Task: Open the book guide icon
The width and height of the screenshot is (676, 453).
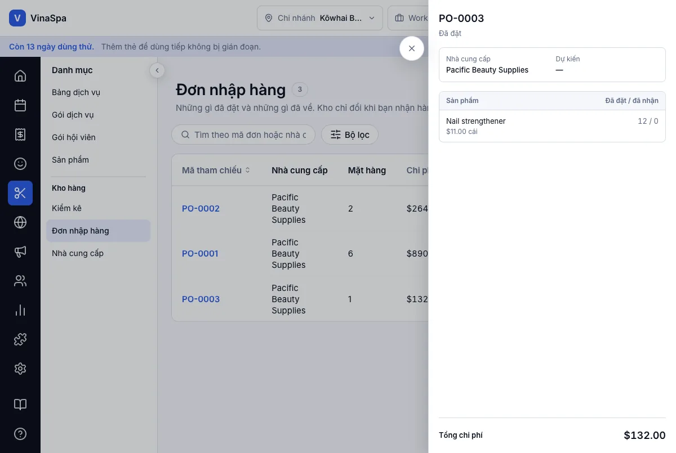Action: point(20,405)
